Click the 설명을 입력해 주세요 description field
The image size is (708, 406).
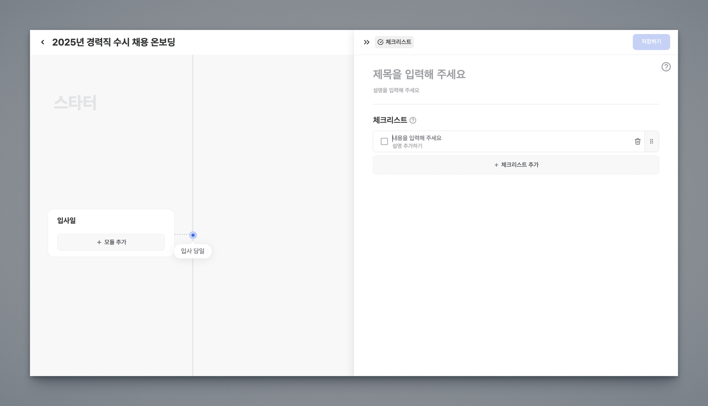(x=396, y=90)
